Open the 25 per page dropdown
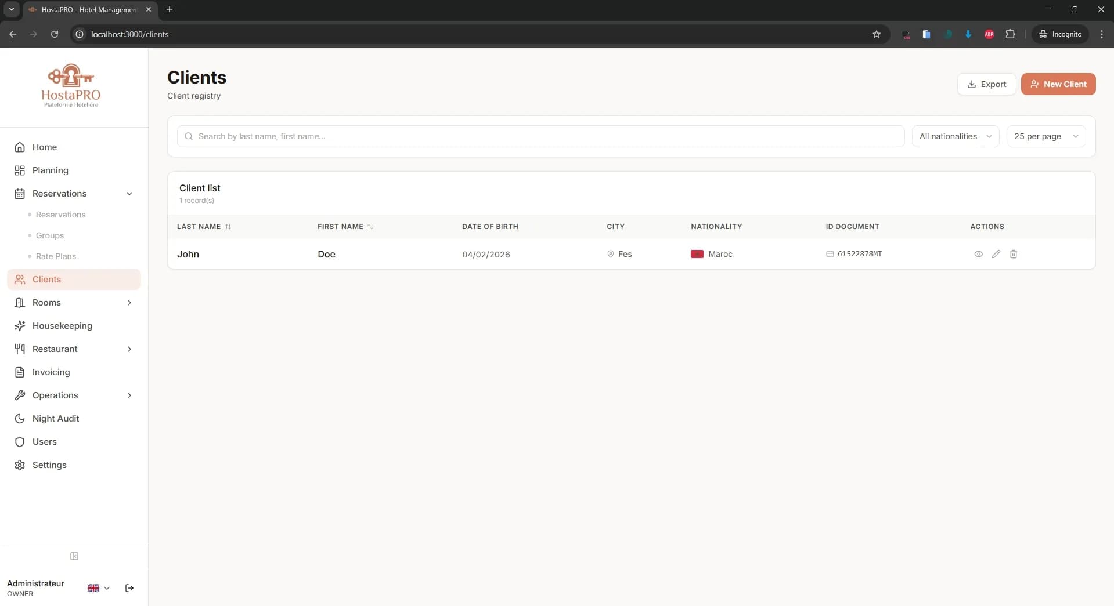Screen dimensions: 1114x606 [1045, 136]
